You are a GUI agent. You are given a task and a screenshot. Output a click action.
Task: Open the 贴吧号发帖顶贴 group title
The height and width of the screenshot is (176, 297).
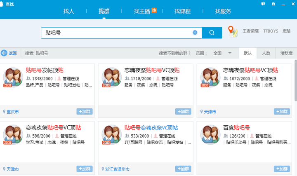(x=45, y=70)
